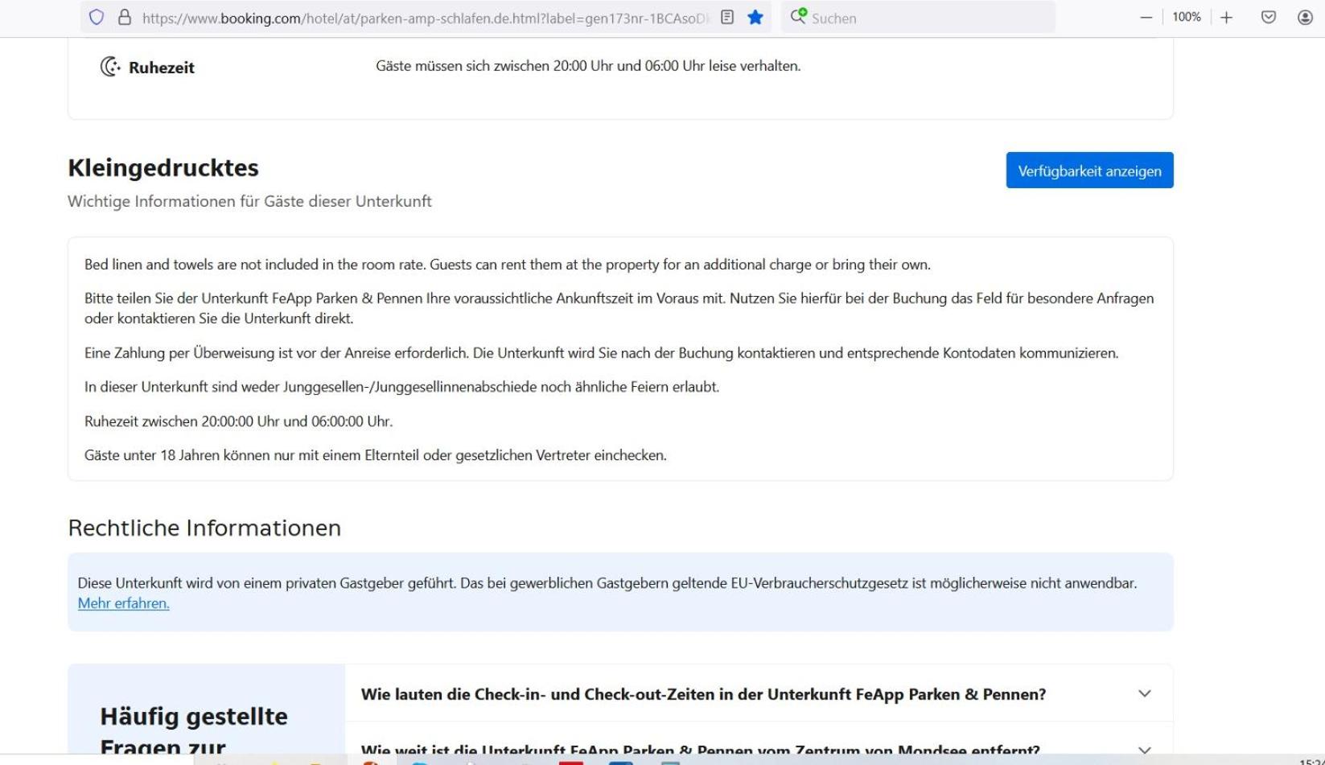Reset zoom via the 100% label
Viewport: 1325px width, 765px height.
coord(1187,17)
